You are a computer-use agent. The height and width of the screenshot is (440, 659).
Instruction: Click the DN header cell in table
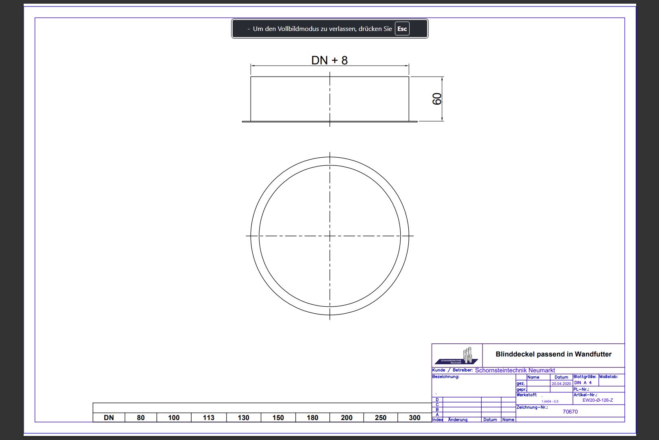pos(109,418)
